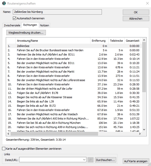This screenshot has width=151, height=166.
Task: Click the horizontal scrollbar right arrow
Action: point(140,134)
